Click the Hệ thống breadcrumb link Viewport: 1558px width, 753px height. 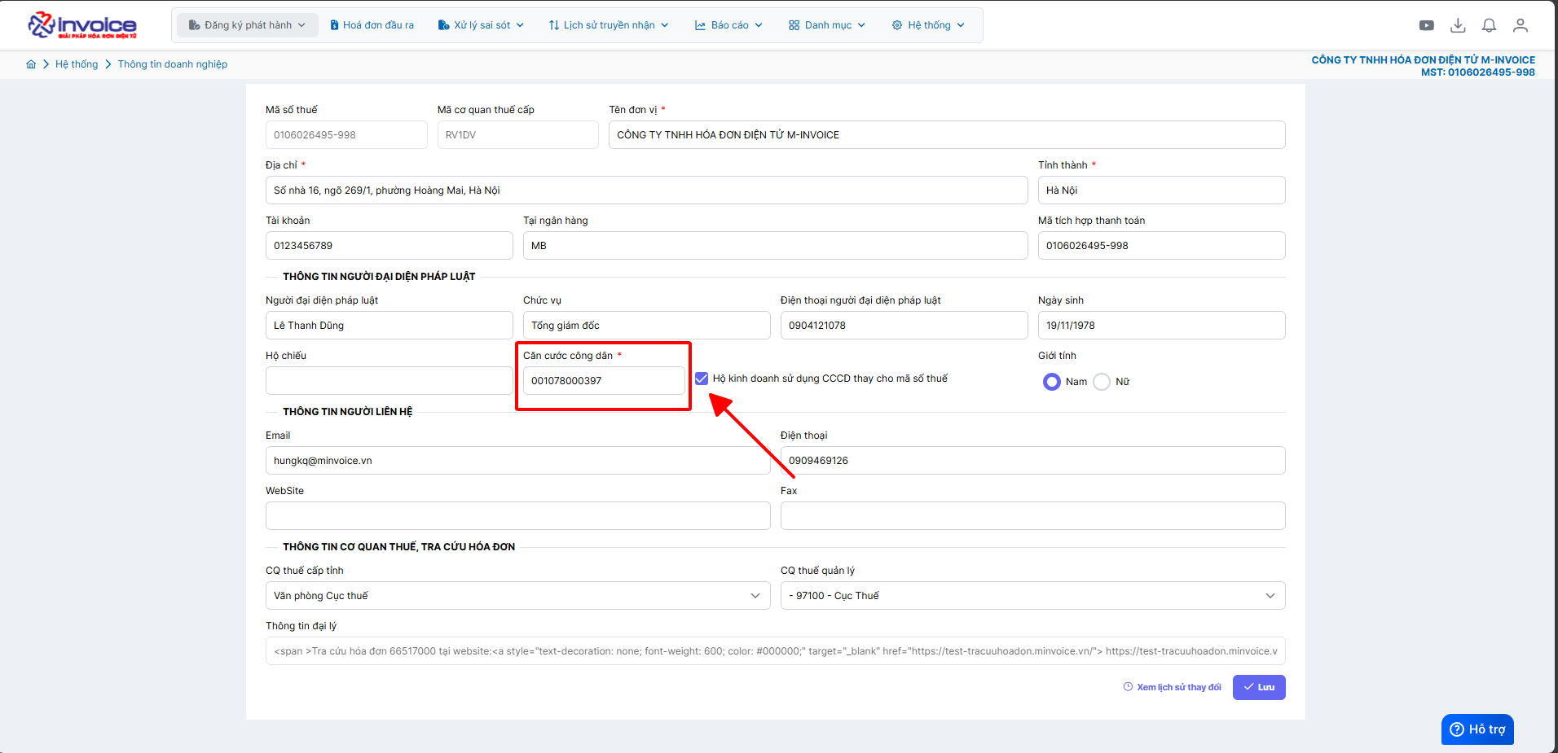pyautogui.click(x=77, y=64)
